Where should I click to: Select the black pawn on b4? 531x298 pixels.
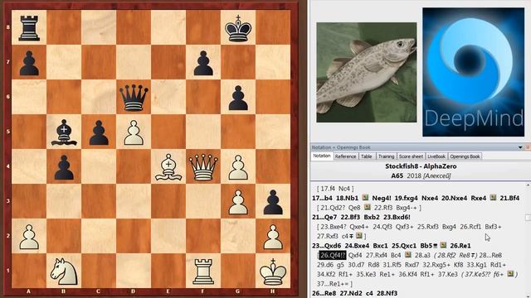pos(64,167)
